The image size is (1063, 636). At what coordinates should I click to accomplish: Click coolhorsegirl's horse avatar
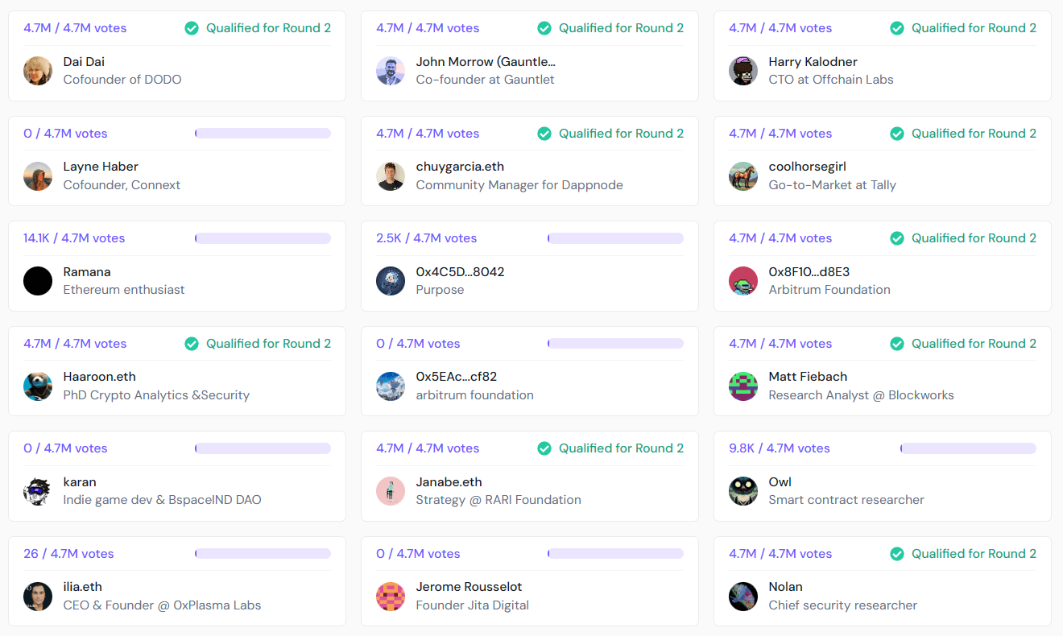[x=742, y=176]
